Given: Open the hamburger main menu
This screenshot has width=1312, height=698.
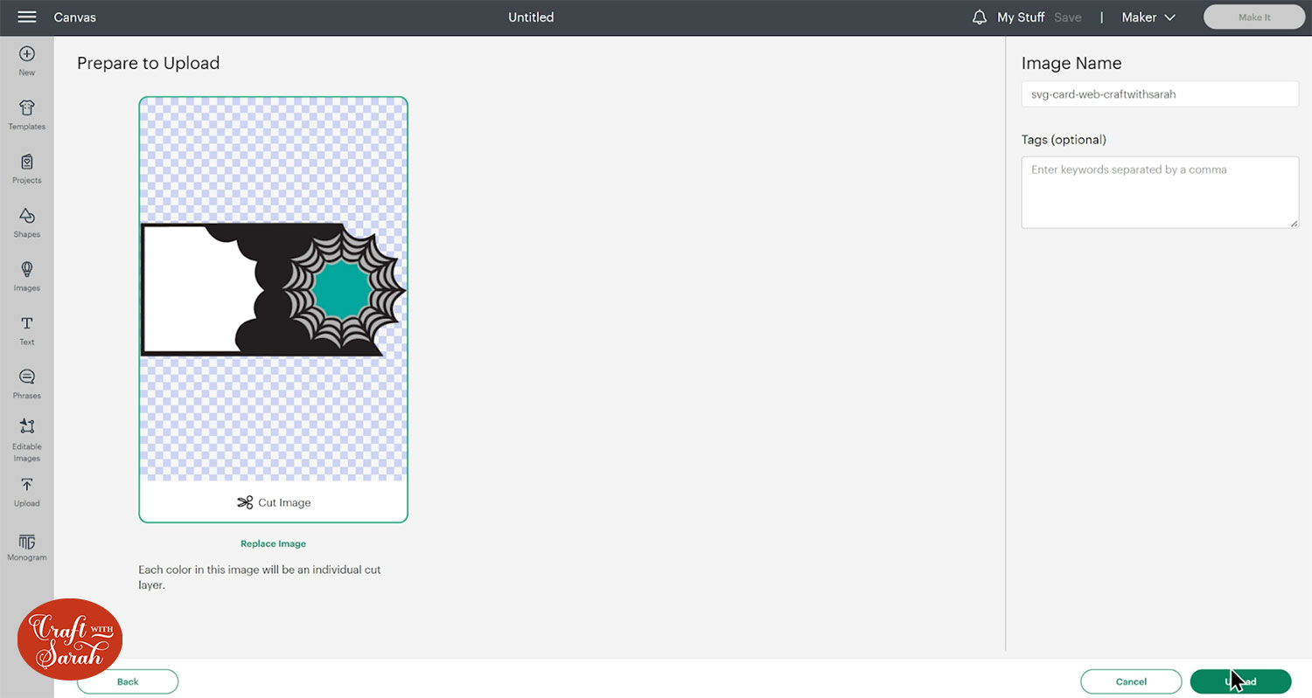Looking at the screenshot, I should click(27, 17).
